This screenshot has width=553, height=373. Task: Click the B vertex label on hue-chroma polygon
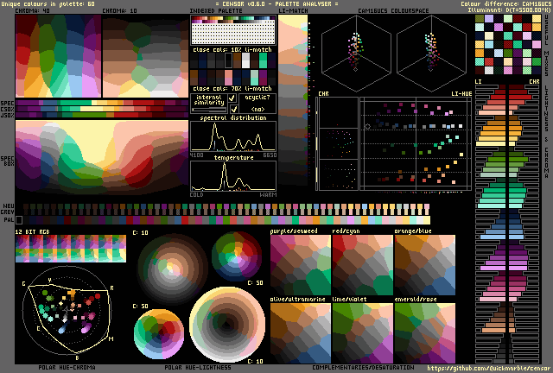click(77, 357)
